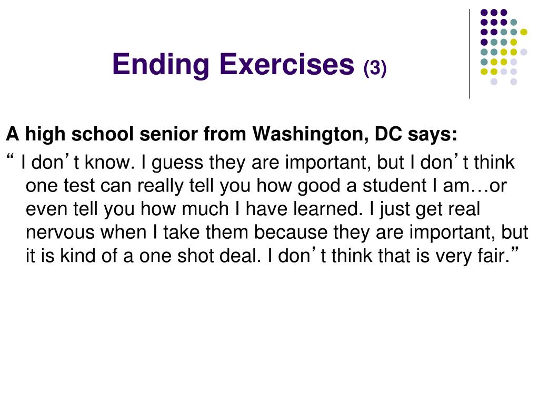The image size is (539, 404).
Task: Click the top-left dark purple dot in the decoration
Action: point(484,13)
